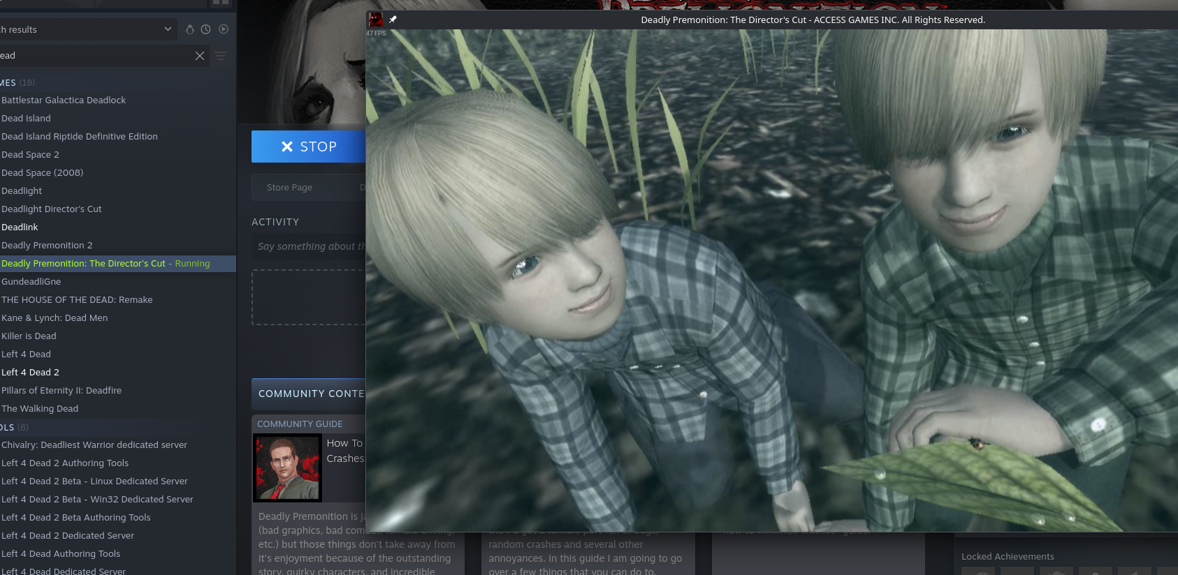Screen dimensions: 1178x575
Task: Select Left 4 Dead 2 Beta Authoring Tools
Action: (76, 518)
